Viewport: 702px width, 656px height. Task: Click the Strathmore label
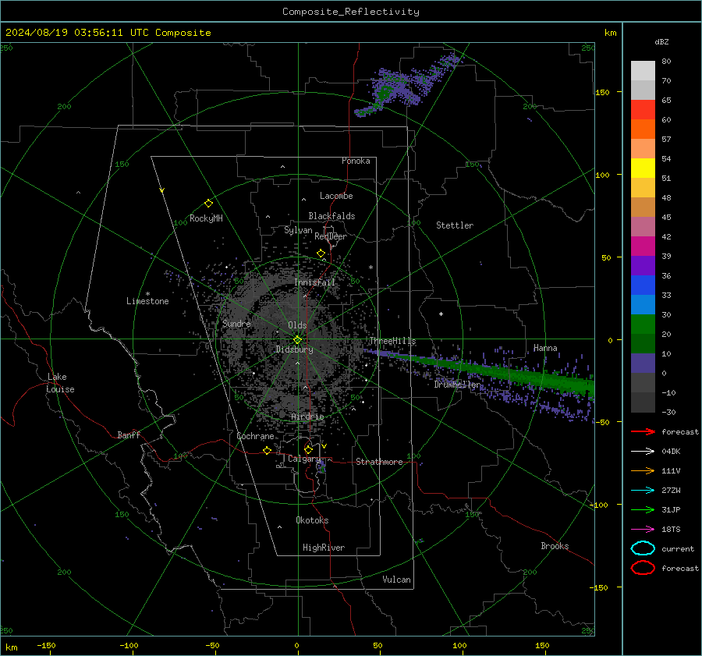(x=379, y=462)
